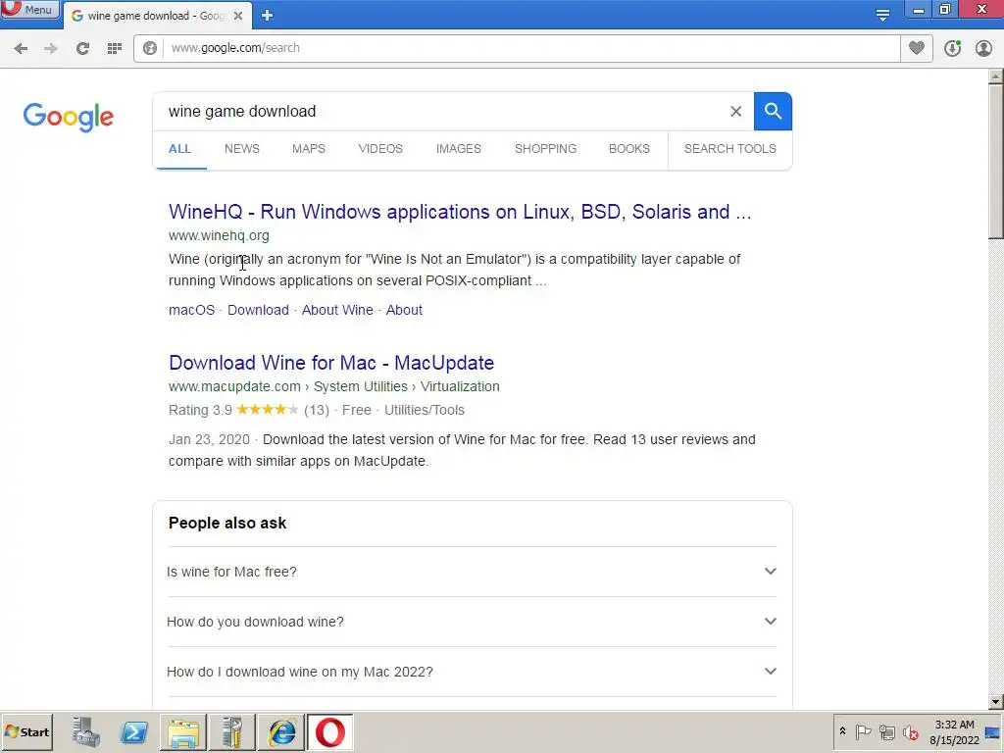The image size is (1004, 753).
Task: Launch Internet Explorer from taskbar
Action: click(x=281, y=732)
